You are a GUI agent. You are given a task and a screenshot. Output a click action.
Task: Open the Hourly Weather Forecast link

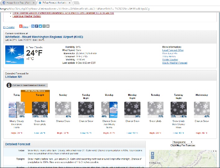coord(175,63)
